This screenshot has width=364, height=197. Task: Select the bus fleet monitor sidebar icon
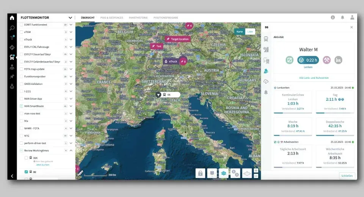coord(12,57)
